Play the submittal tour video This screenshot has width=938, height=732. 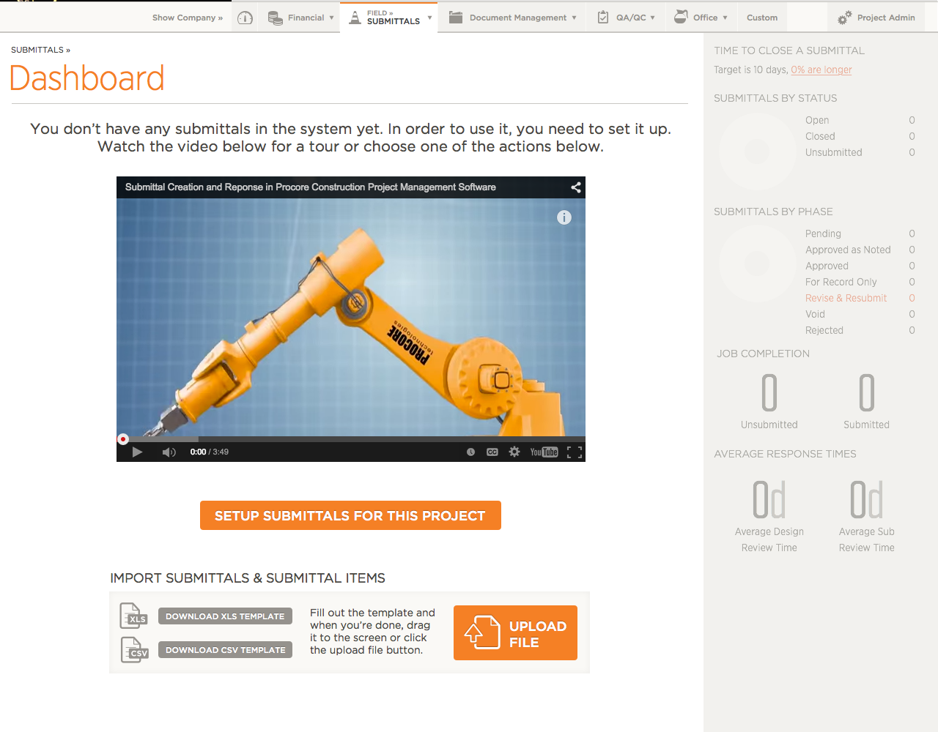[x=137, y=452]
